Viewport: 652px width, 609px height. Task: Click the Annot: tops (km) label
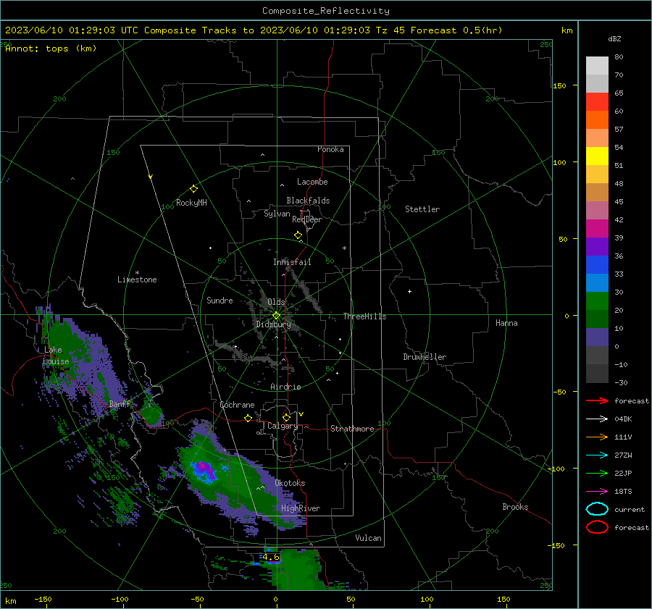tap(51, 49)
